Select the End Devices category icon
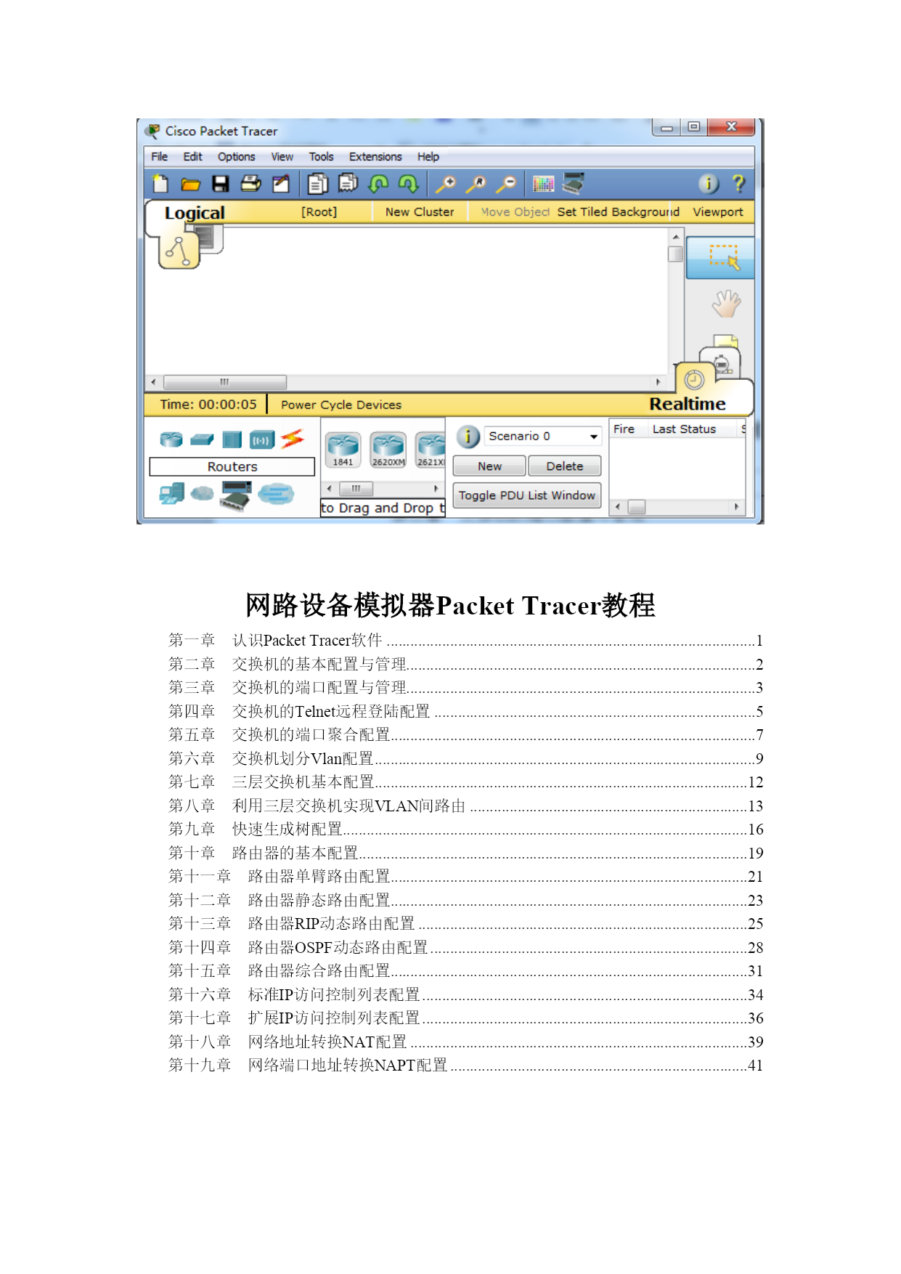Image resolution: width=901 pixels, height=1274 pixels. point(171,495)
